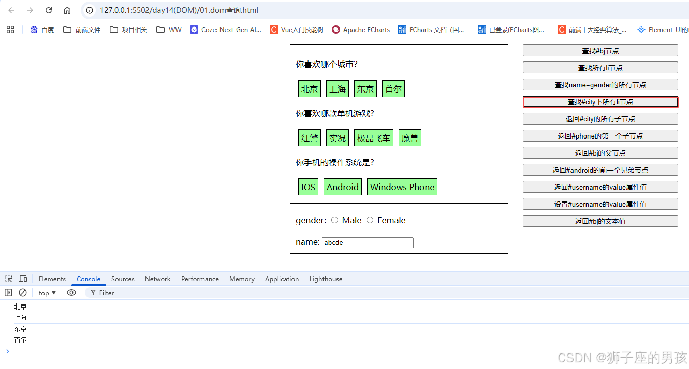689x369 pixels.
Task: Open the 前端十大经典算法 bookmark
Action: (x=592, y=29)
